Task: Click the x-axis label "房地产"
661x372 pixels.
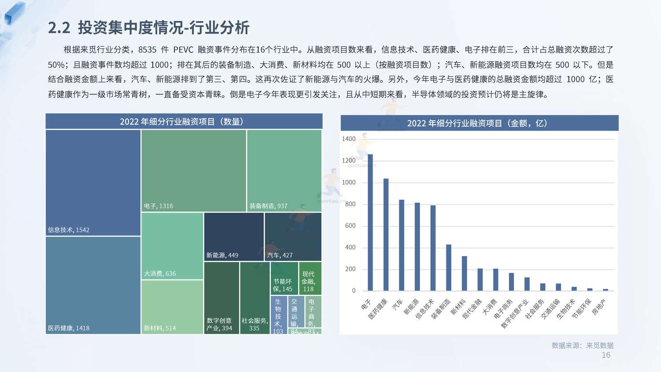Action: (x=599, y=306)
